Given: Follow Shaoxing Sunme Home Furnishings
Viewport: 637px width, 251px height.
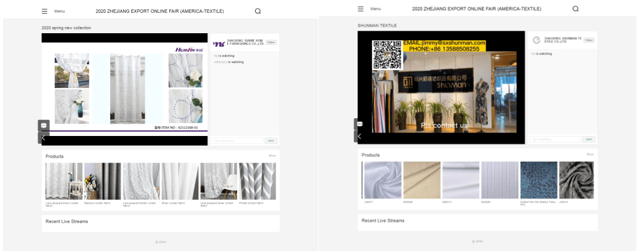Looking at the screenshot, I should pyautogui.click(x=271, y=42).
